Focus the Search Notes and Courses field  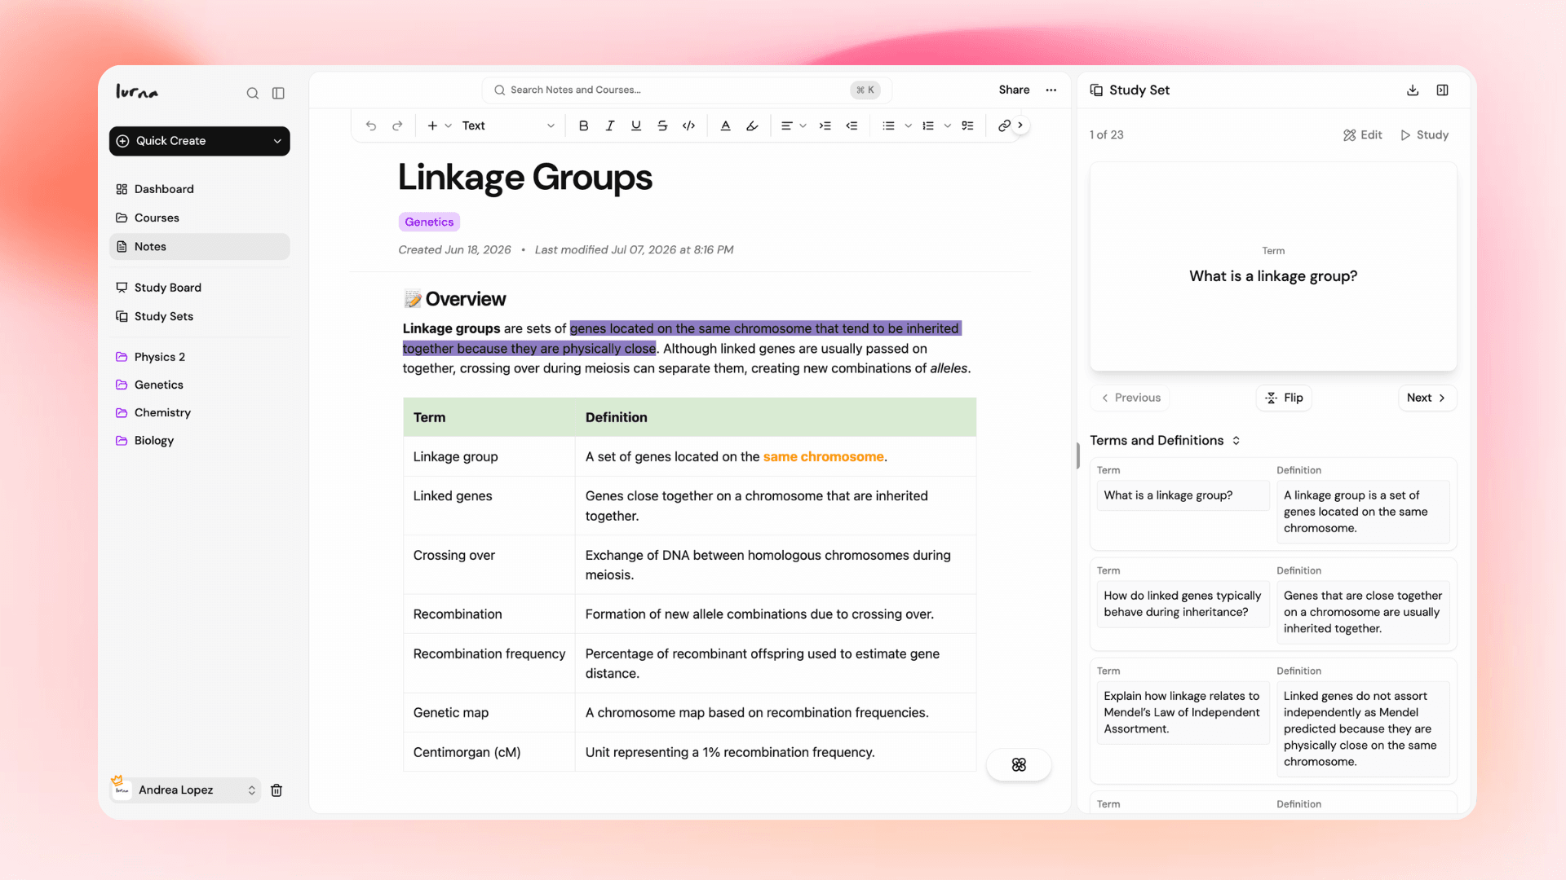click(x=687, y=90)
